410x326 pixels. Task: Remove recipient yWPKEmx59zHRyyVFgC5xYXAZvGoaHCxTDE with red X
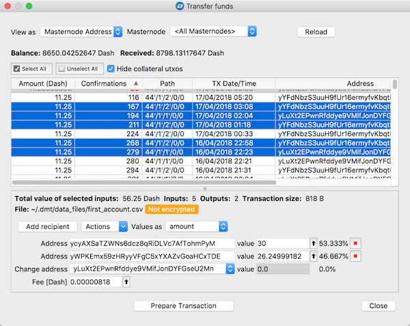(355, 256)
